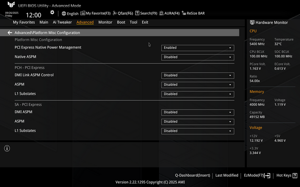The width and height of the screenshot is (300, 187).
Task: Select the DMI ASPM label
Action: [23, 112]
